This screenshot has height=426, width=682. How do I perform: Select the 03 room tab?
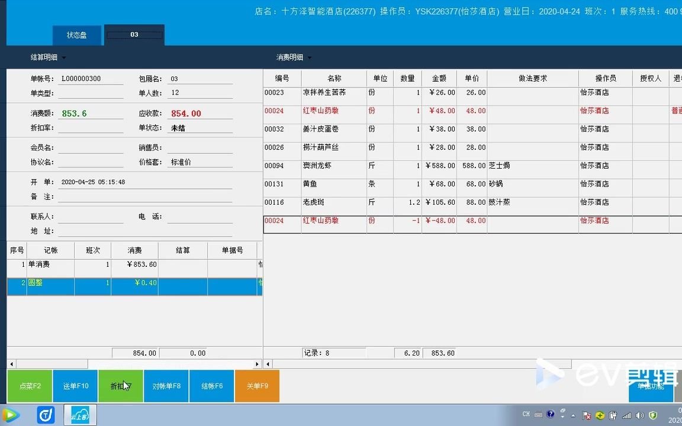(x=134, y=34)
